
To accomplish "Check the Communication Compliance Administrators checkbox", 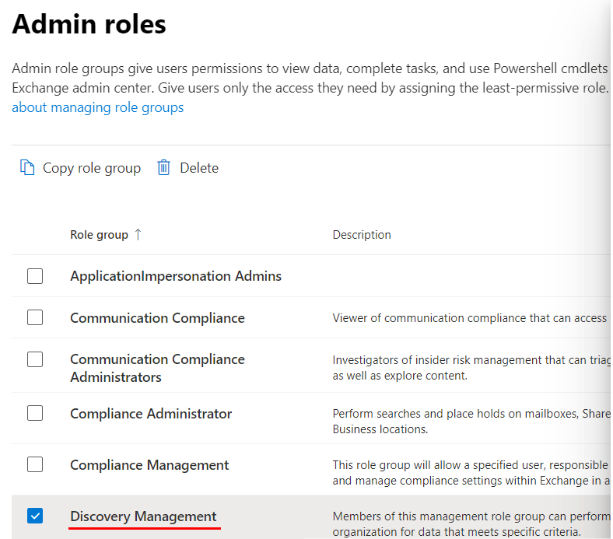I will tap(35, 359).
